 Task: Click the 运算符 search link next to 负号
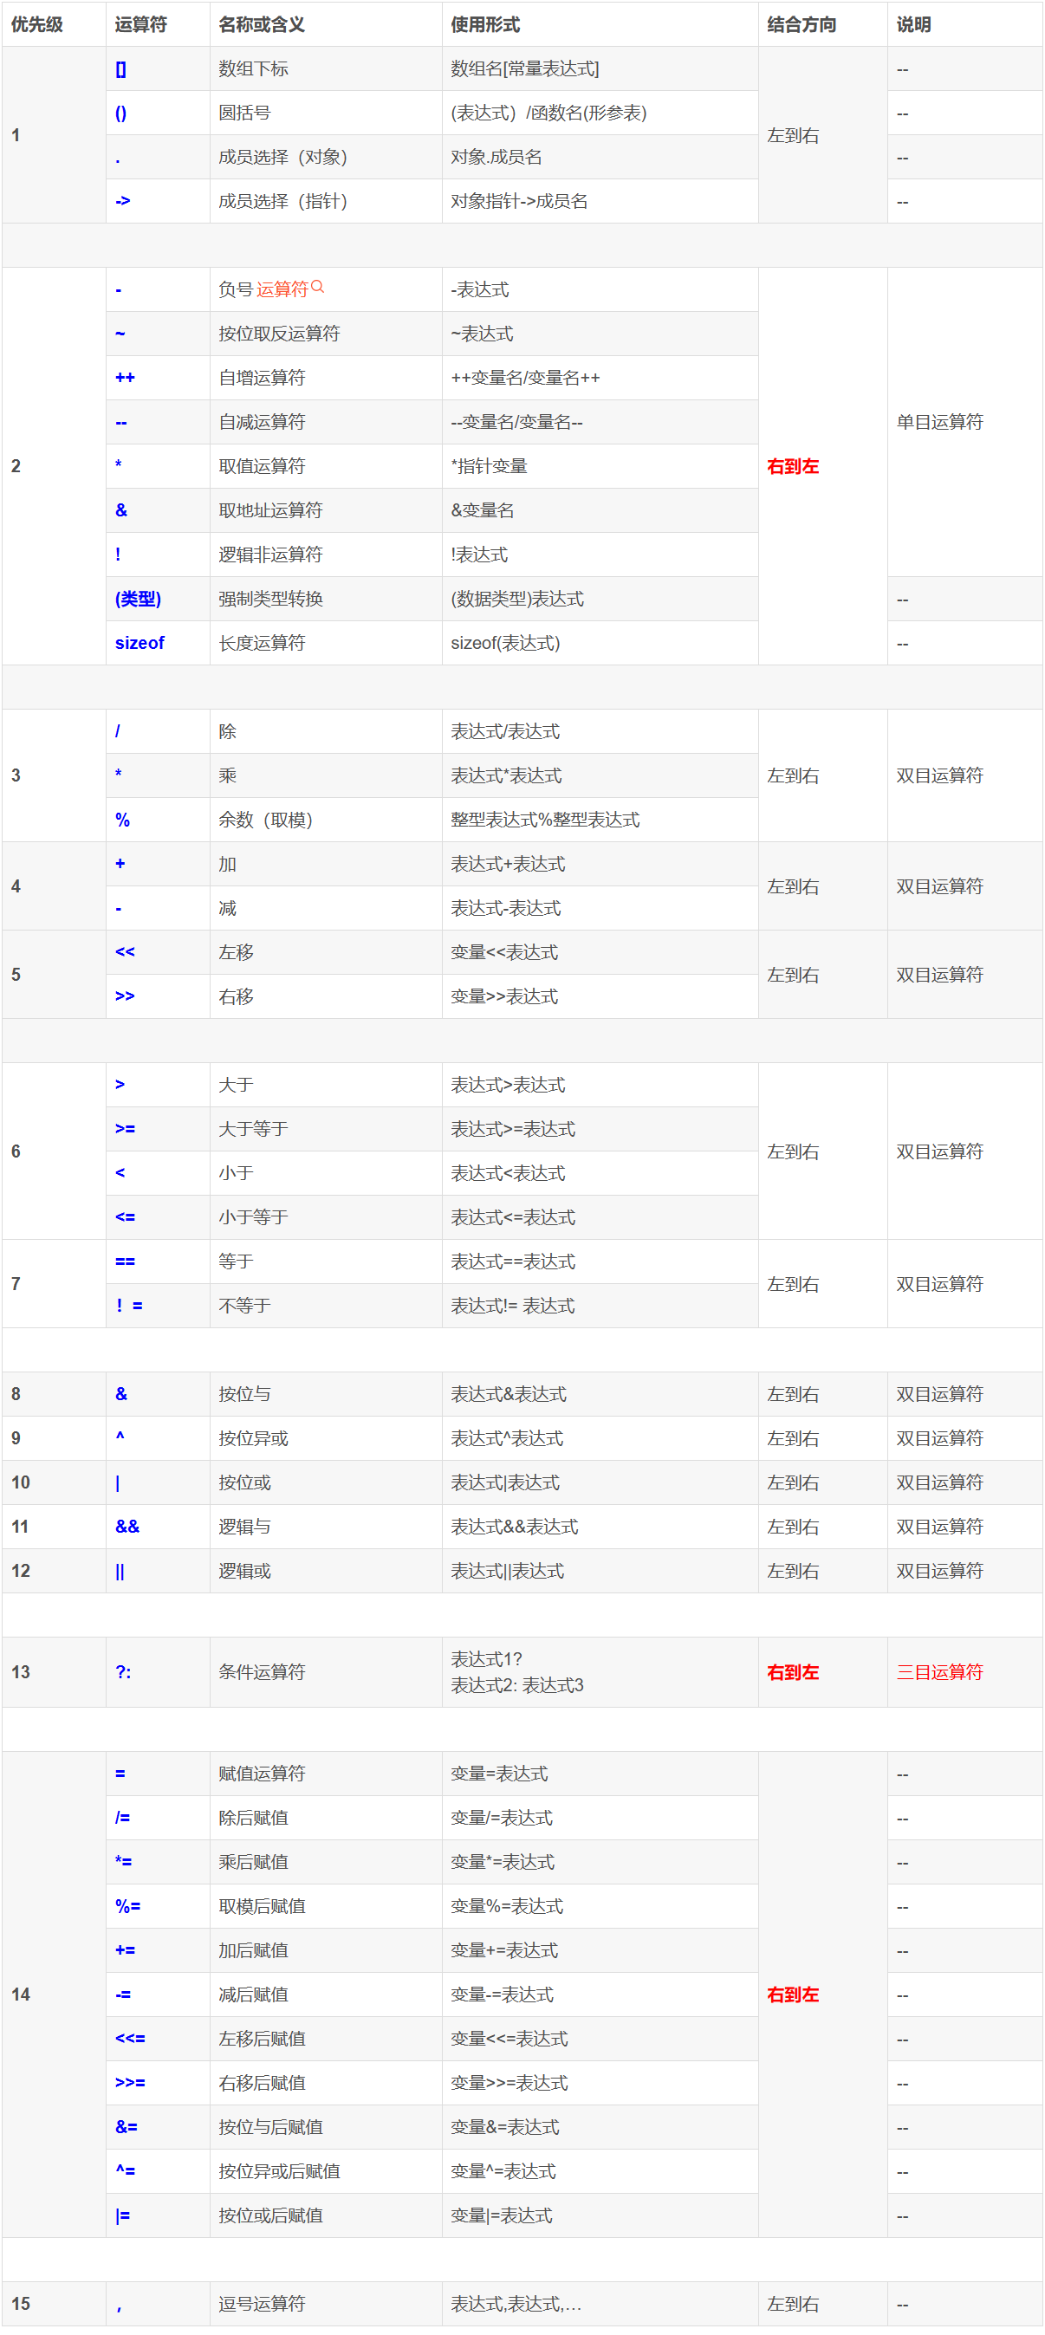point(282,289)
